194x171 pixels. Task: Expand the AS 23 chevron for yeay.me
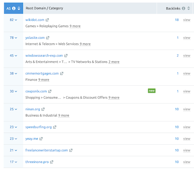(16, 139)
